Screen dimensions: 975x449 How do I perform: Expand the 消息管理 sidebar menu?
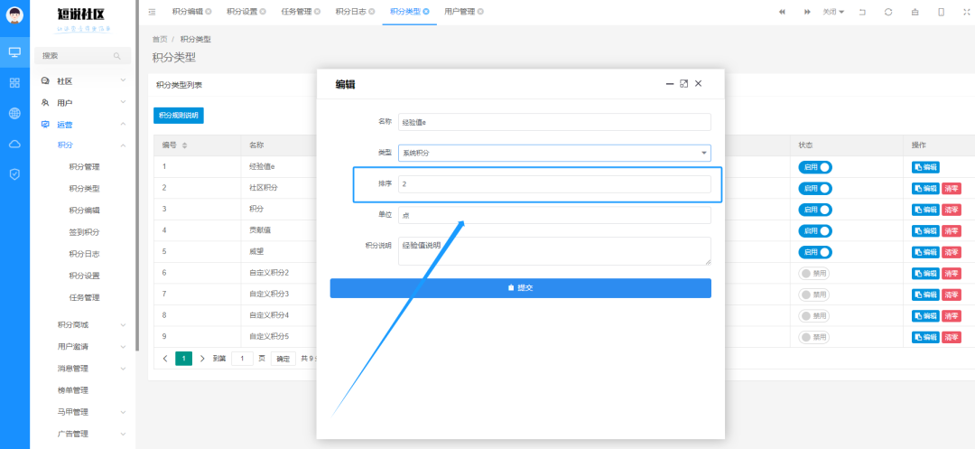coord(91,369)
